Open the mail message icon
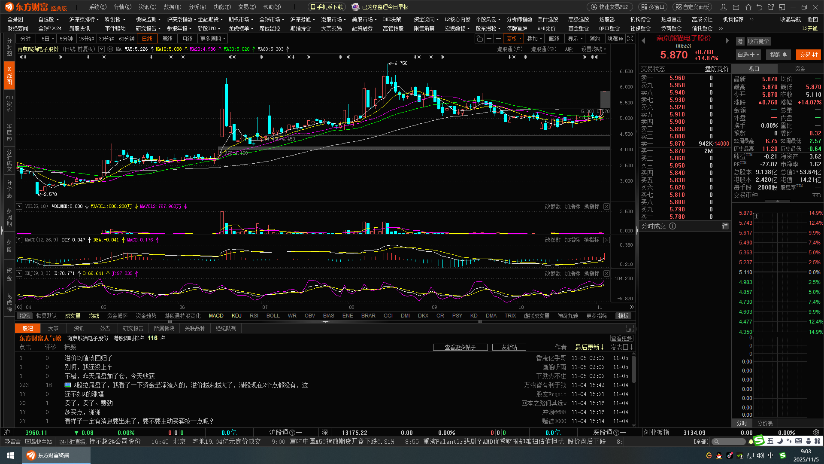Viewport: 824px width, 464px height. (x=736, y=7)
